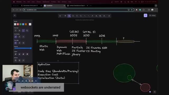Set font size to L

tap(24, 31)
